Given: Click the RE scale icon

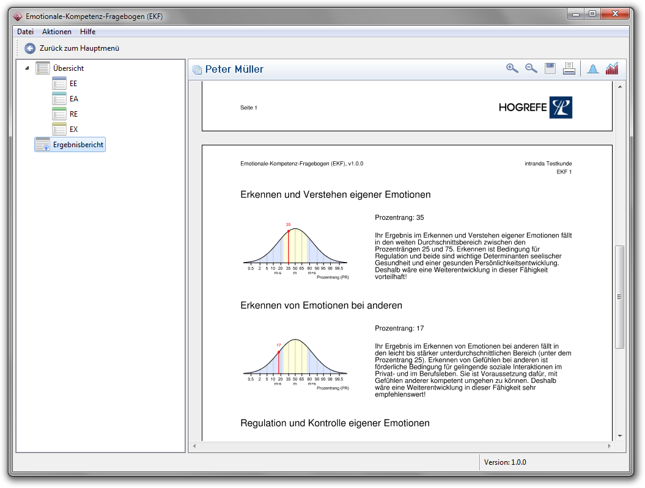Looking at the screenshot, I should 59,114.
